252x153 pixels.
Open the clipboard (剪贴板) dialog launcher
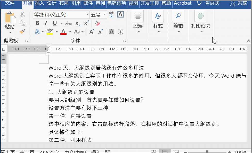point(27,41)
